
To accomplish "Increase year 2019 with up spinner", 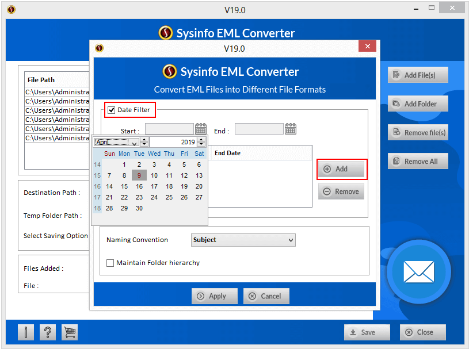I will pyautogui.click(x=201, y=140).
